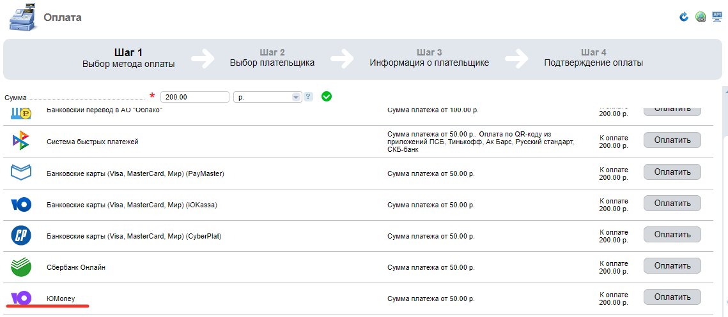Click Оплатить for Система быстрых платежей
The height and width of the screenshot is (317, 728).
point(672,140)
